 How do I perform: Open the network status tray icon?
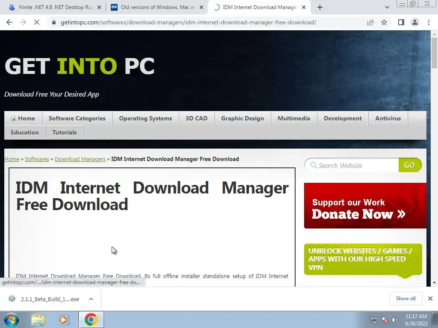point(374,320)
